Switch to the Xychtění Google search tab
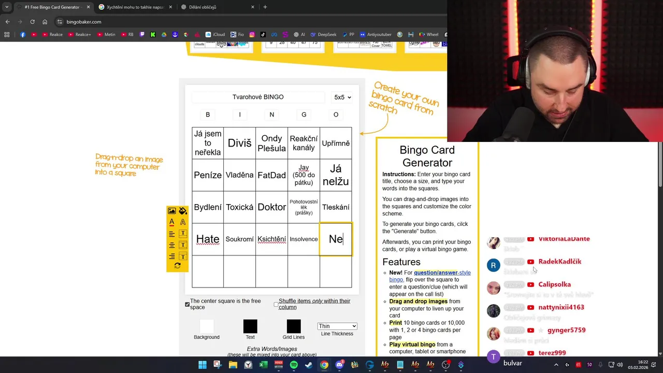Screen dimensions: 663x373 pos(135,7)
